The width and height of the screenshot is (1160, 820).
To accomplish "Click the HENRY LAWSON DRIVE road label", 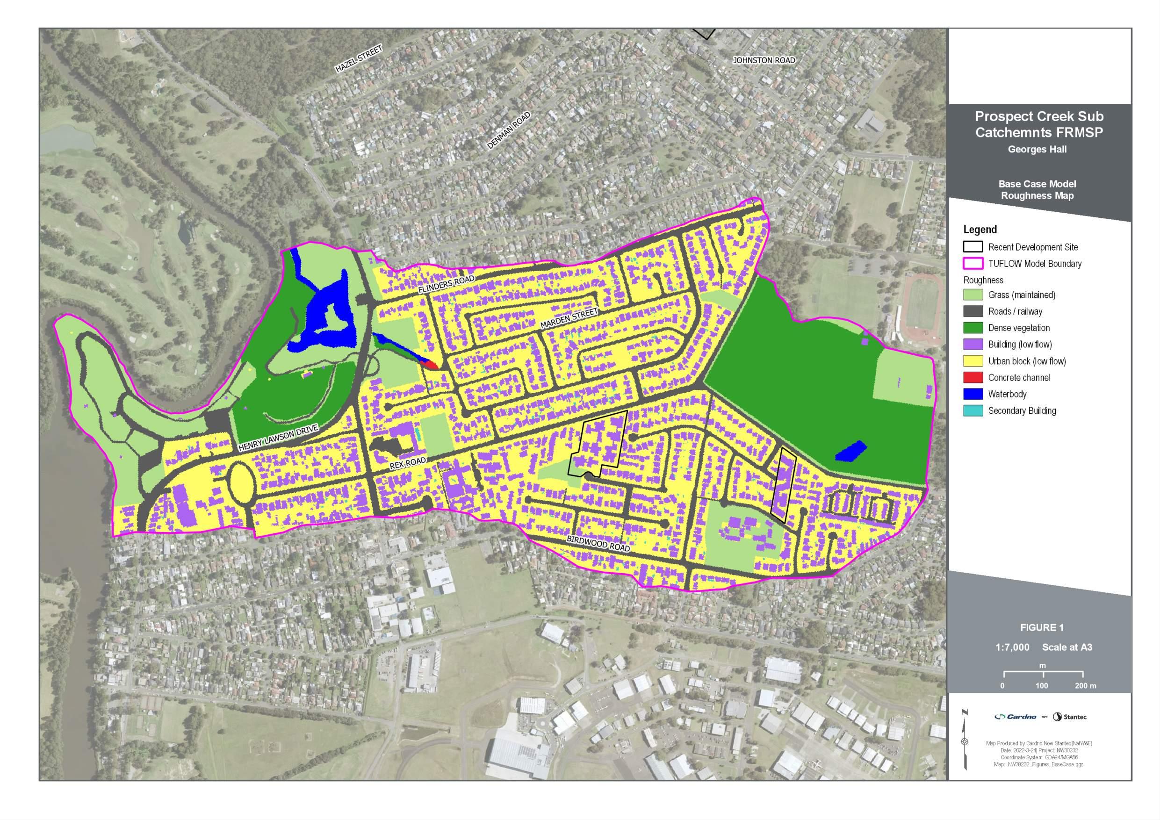I will click(x=278, y=438).
